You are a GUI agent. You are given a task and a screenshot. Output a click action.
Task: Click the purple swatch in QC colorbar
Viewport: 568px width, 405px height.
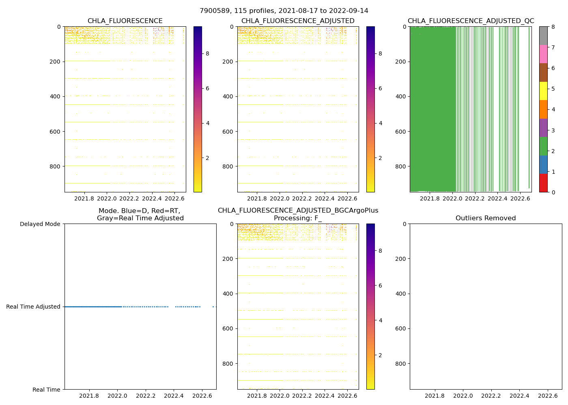pos(543,128)
